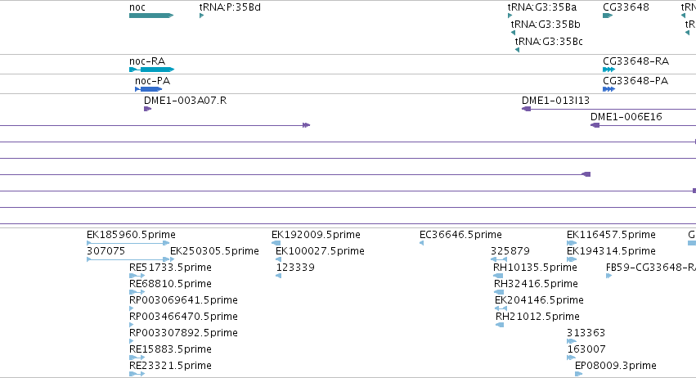Select the noc-RA transcript glyph
The image size is (696, 378).
point(152,70)
